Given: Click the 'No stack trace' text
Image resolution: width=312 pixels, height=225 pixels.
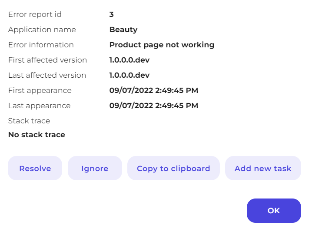Looking at the screenshot, I should click(37, 135).
